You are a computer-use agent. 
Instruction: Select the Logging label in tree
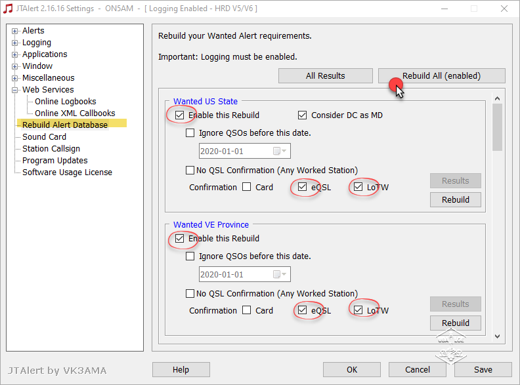tap(37, 43)
